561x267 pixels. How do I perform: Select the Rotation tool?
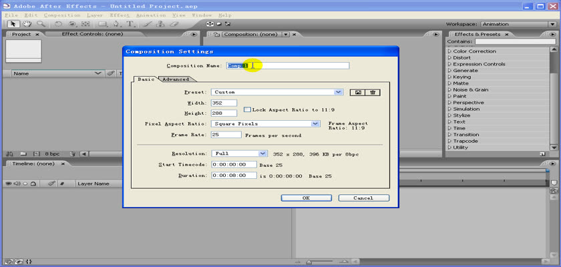[x=58, y=24]
